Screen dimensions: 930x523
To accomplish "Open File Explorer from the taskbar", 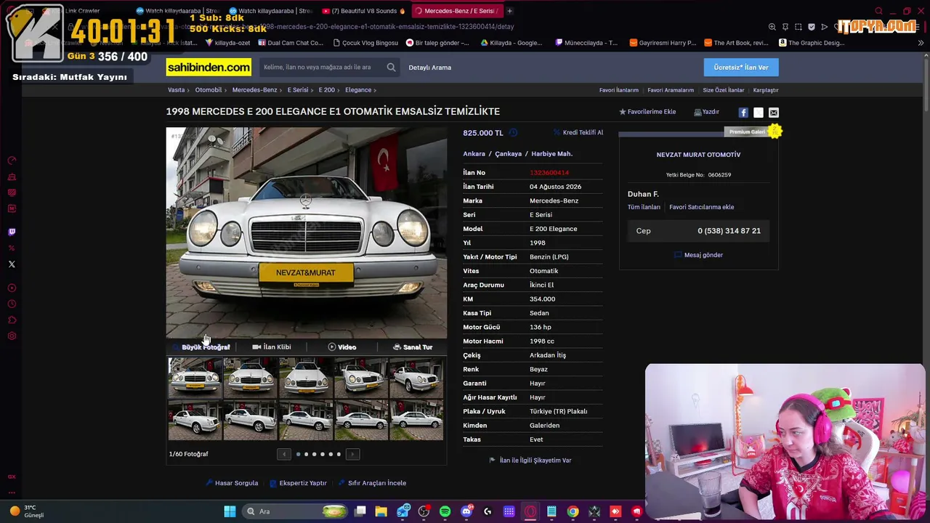I will 381,511.
